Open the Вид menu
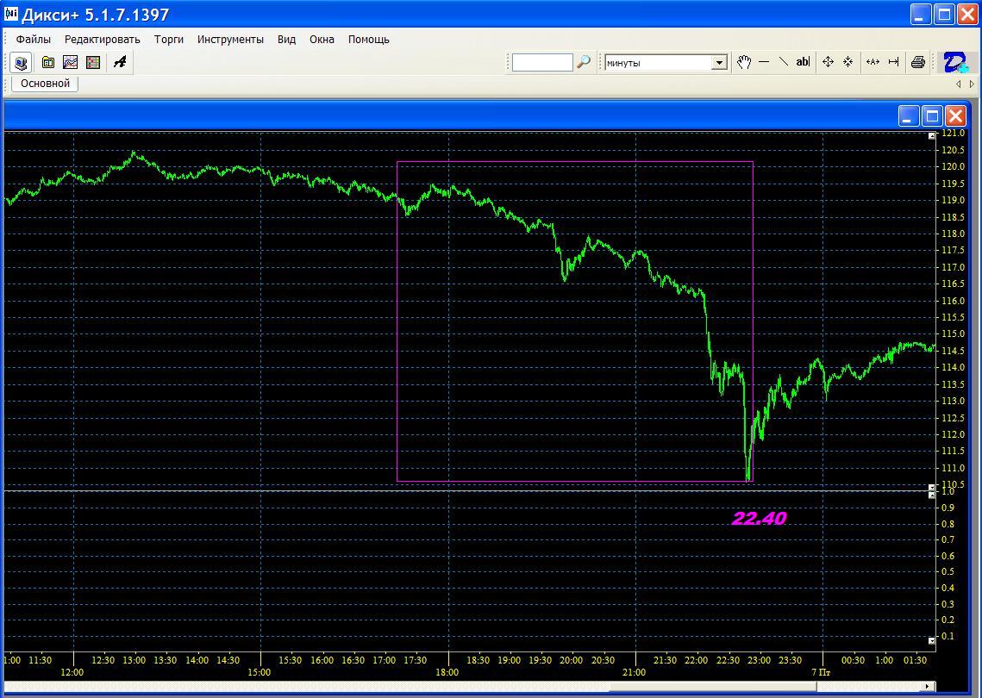This screenshot has width=982, height=698. (287, 40)
